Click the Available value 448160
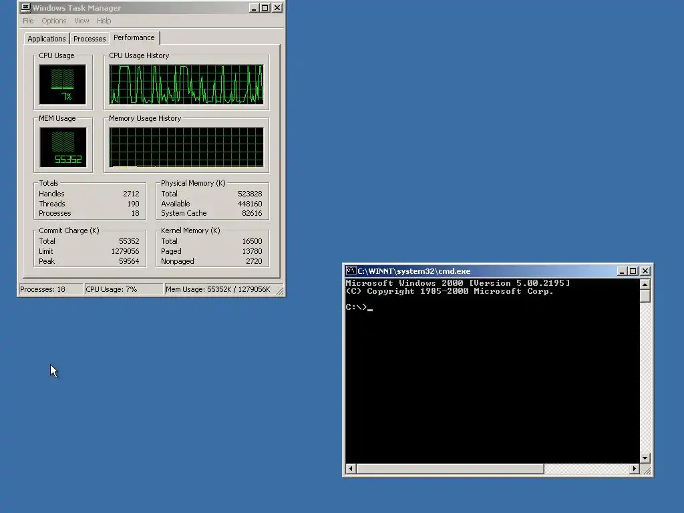This screenshot has width=684, height=513. [250, 204]
